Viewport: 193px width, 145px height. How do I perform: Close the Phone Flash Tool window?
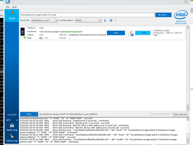pyautogui.click(x=186, y=2)
